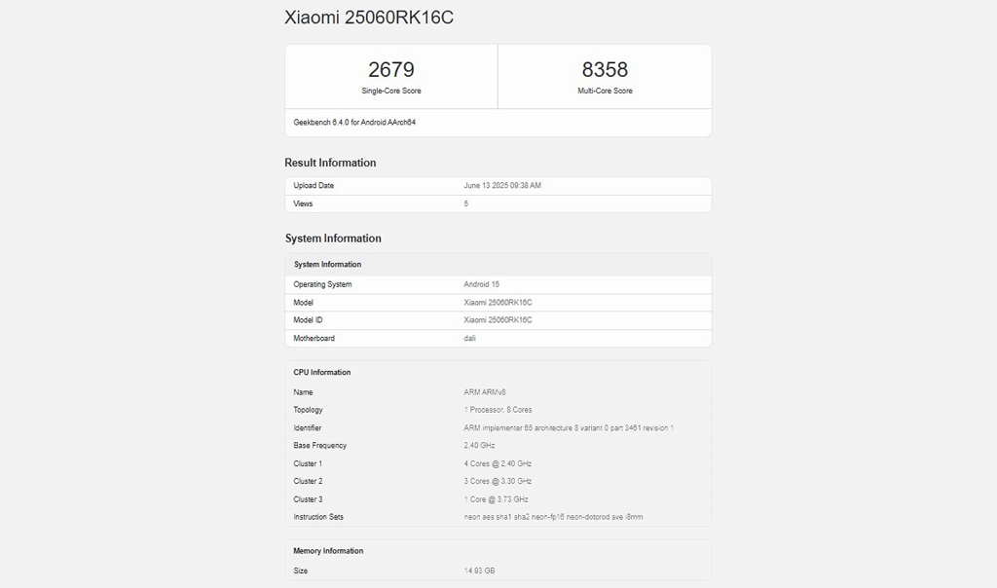Click Geekbench 6.4.0 for Android AArch64 text

pos(354,122)
